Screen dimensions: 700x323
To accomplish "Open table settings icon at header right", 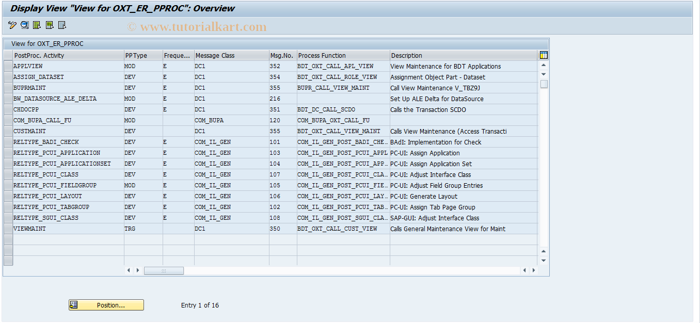I will [x=544, y=55].
